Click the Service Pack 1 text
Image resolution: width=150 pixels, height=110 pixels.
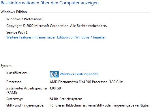click(17, 32)
